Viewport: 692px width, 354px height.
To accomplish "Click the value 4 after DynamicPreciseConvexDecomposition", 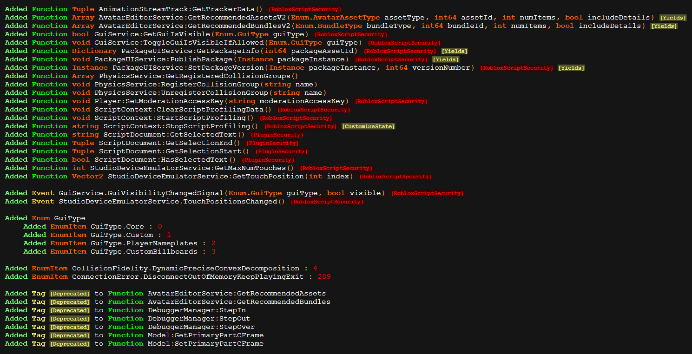I will pos(315,268).
